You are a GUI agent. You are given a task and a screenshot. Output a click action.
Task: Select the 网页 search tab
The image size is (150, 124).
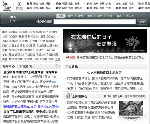pos(61,16)
